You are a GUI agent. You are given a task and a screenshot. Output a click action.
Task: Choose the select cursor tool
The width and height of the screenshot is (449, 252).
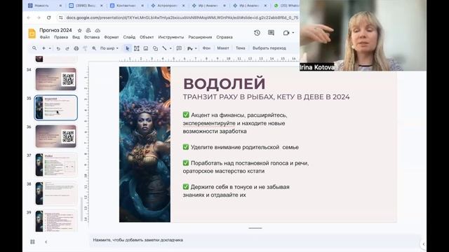[x=127, y=48]
